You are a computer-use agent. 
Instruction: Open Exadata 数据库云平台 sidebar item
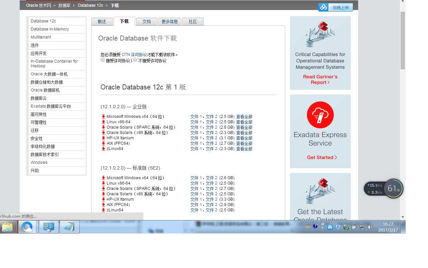[x=57, y=106]
